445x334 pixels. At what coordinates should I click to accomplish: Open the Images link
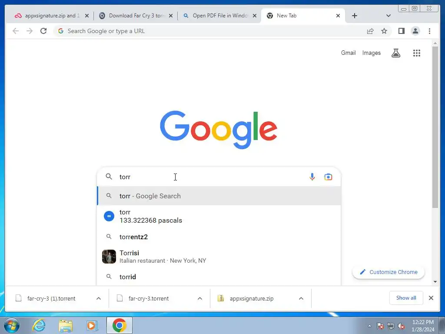pyautogui.click(x=371, y=53)
